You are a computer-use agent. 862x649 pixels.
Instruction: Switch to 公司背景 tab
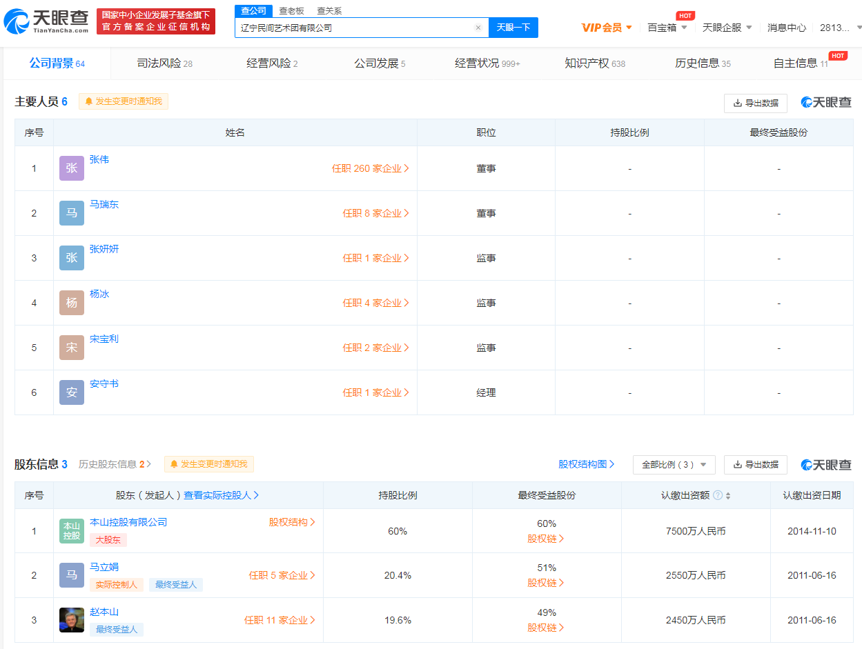tap(57, 63)
